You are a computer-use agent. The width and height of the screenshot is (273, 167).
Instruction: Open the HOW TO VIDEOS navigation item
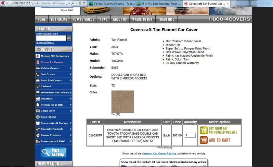(83, 19)
